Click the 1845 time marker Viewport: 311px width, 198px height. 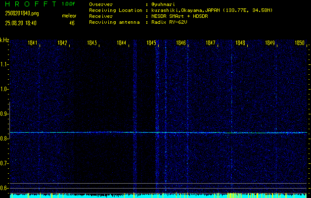point(151,43)
